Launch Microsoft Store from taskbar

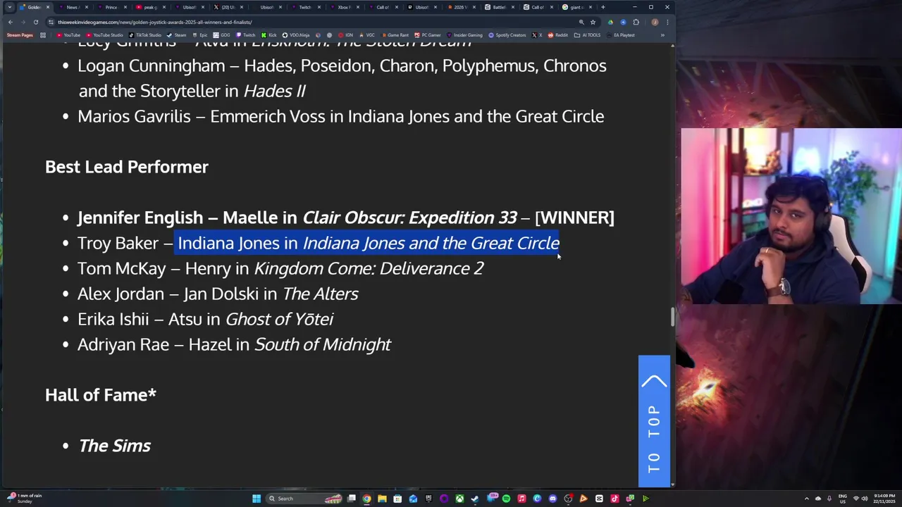[x=397, y=499]
